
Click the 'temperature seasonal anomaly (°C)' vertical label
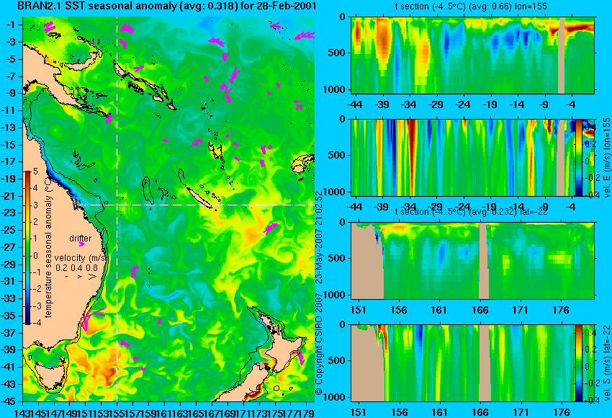48,247
